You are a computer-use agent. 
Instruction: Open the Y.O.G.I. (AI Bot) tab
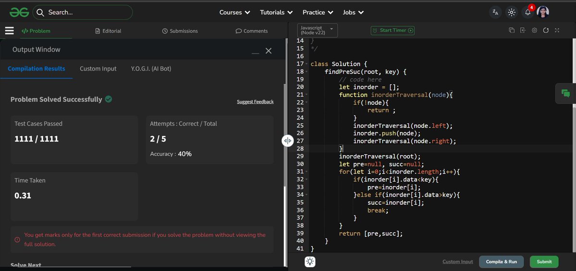pos(151,69)
